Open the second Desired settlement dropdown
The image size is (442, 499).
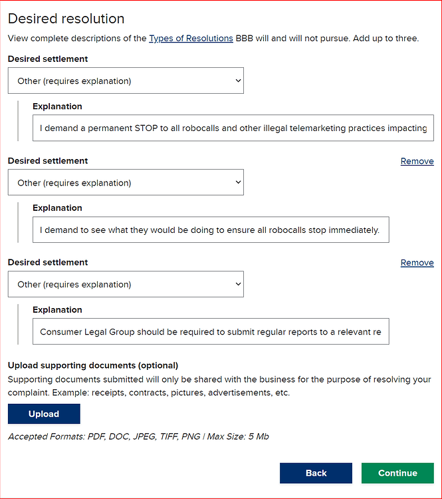pos(126,182)
